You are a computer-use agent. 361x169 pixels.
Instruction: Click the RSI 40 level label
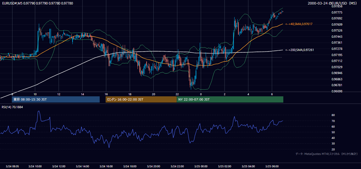[333, 138]
